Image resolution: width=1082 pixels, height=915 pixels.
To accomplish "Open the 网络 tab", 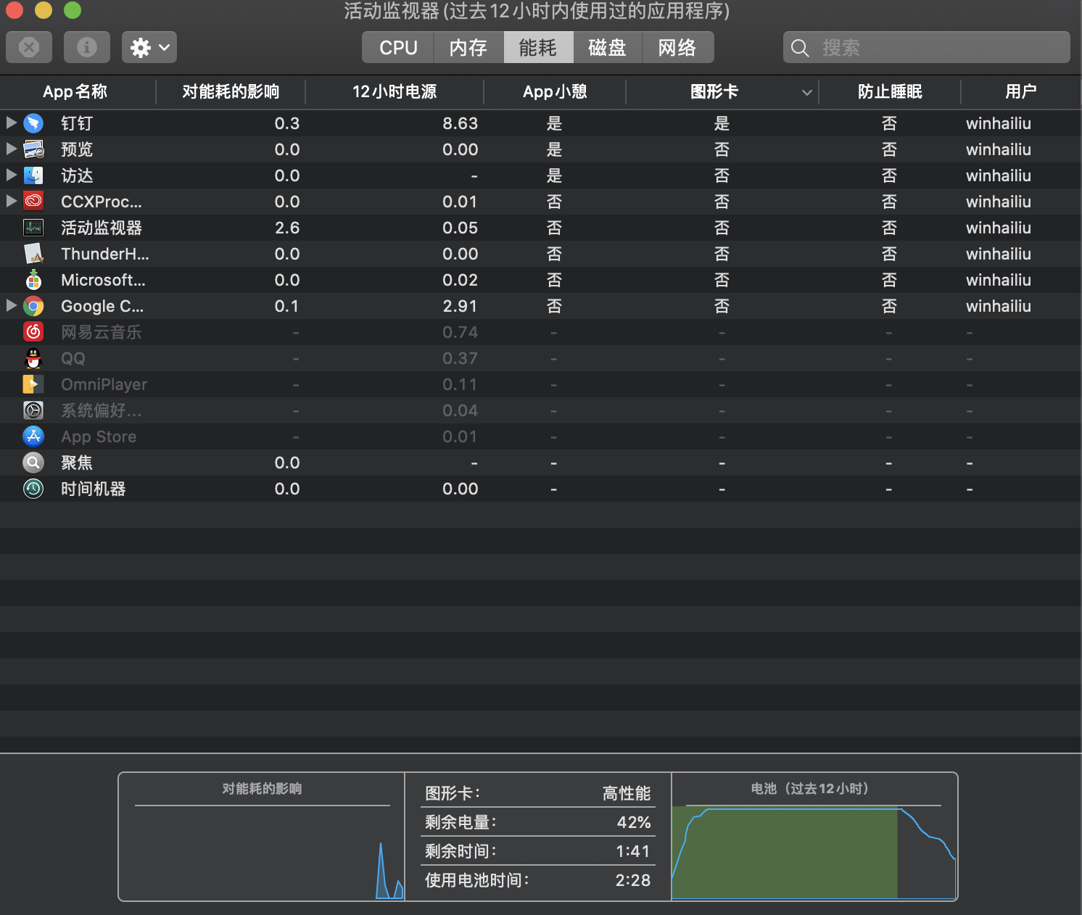I will pyautogui.click(x=677, y=48).
